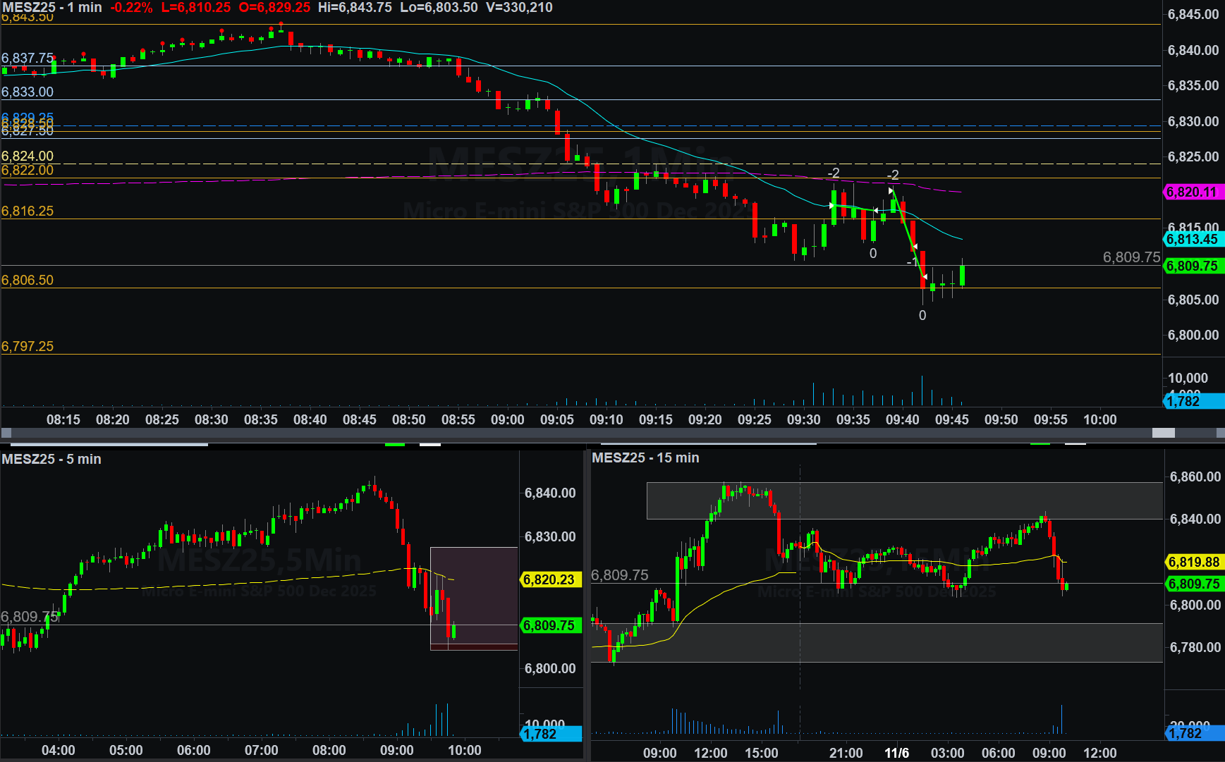Select the MESZ25 - 1 min chart title
Screen dimensions: 1225x762
pyautogui.click(x=52, y=7)
